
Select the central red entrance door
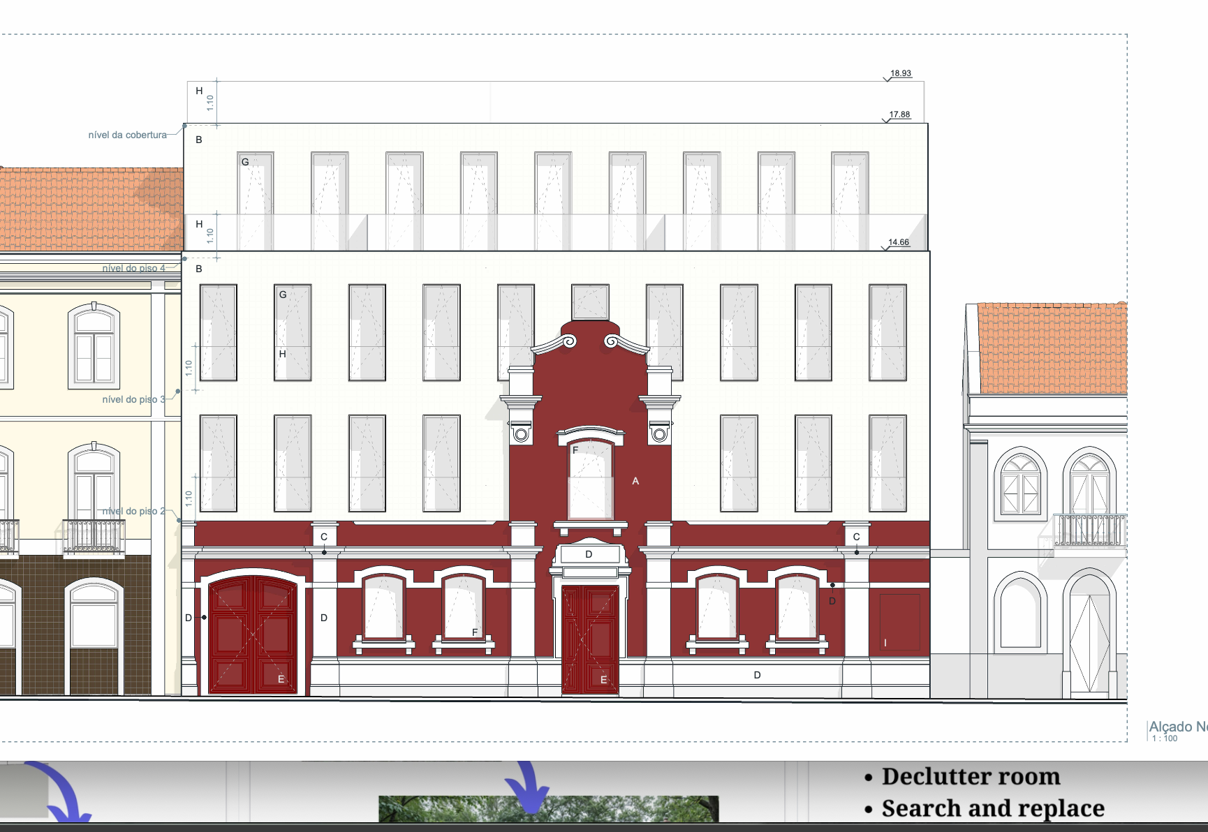tap(590, 639)
